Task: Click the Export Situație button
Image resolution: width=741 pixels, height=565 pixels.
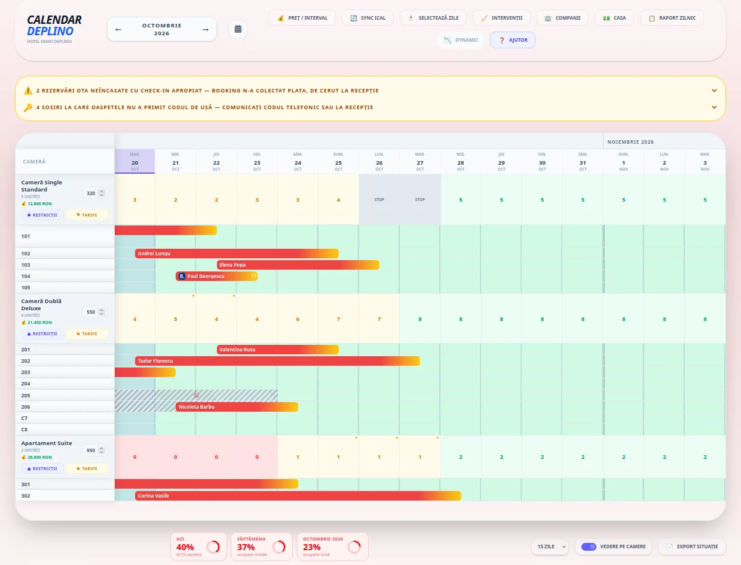Action: pos(692,547)
